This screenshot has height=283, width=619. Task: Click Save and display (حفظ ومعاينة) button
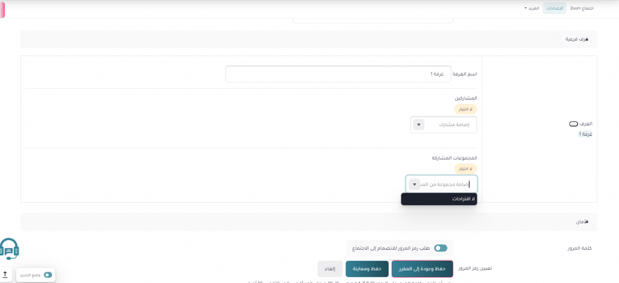click(367, 269)
